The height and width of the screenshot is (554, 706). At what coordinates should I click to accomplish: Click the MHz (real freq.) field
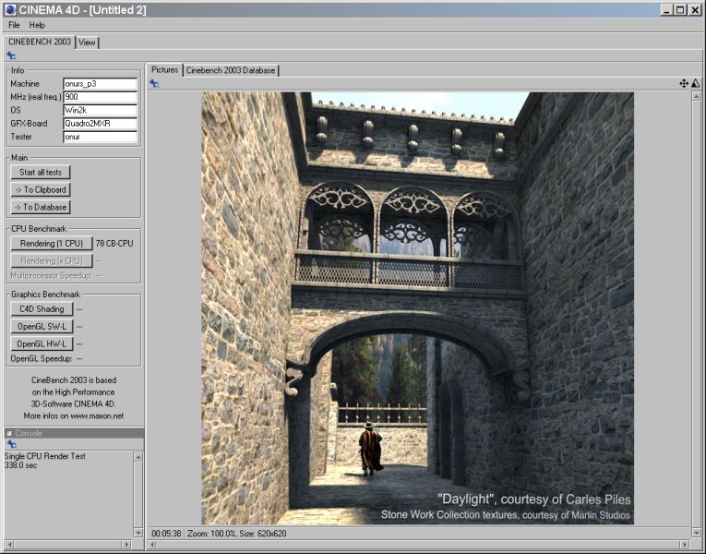100,97
